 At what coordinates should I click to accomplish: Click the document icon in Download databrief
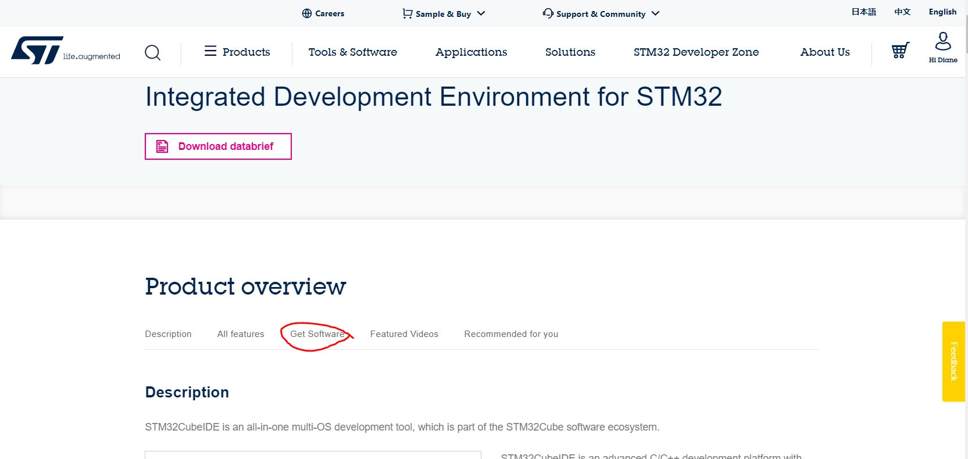(x=162, y=146)
